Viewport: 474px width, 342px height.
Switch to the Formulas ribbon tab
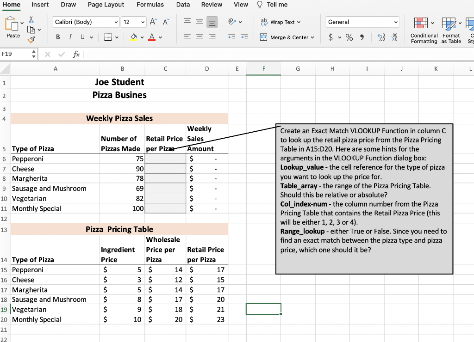pos(150,5)
